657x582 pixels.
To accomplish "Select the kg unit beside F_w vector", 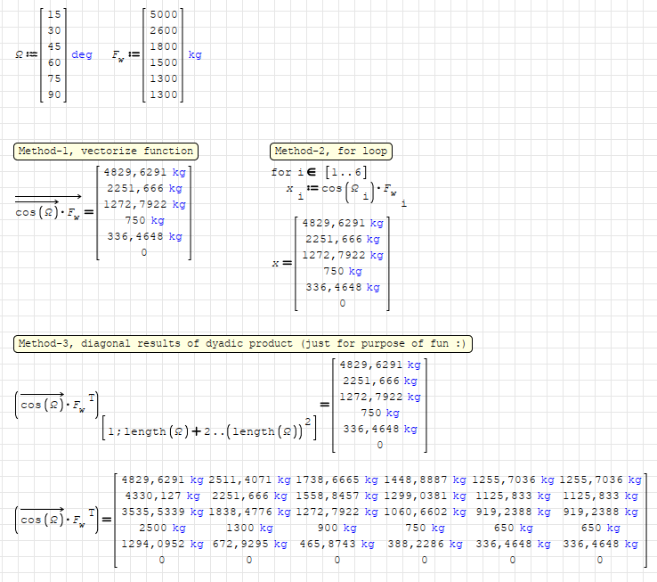I will pos(195,55).
